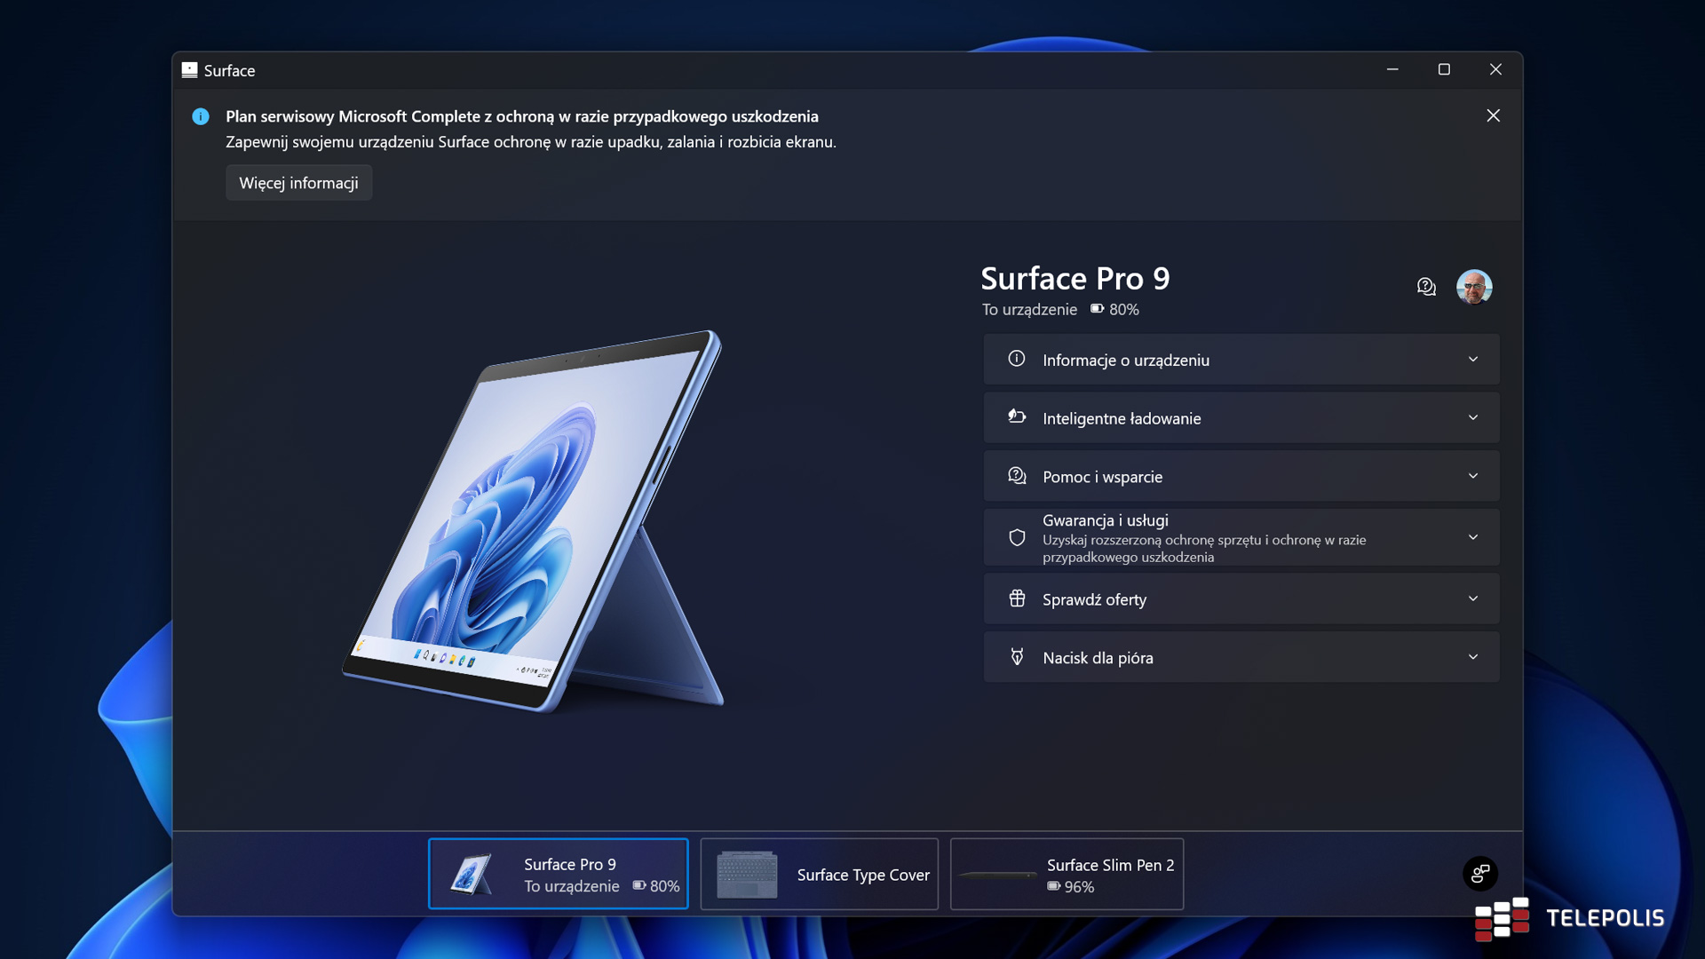Click the user profile avatar photo
The height and width of the screenshot is (959, 1705).
click(1474, 286)
